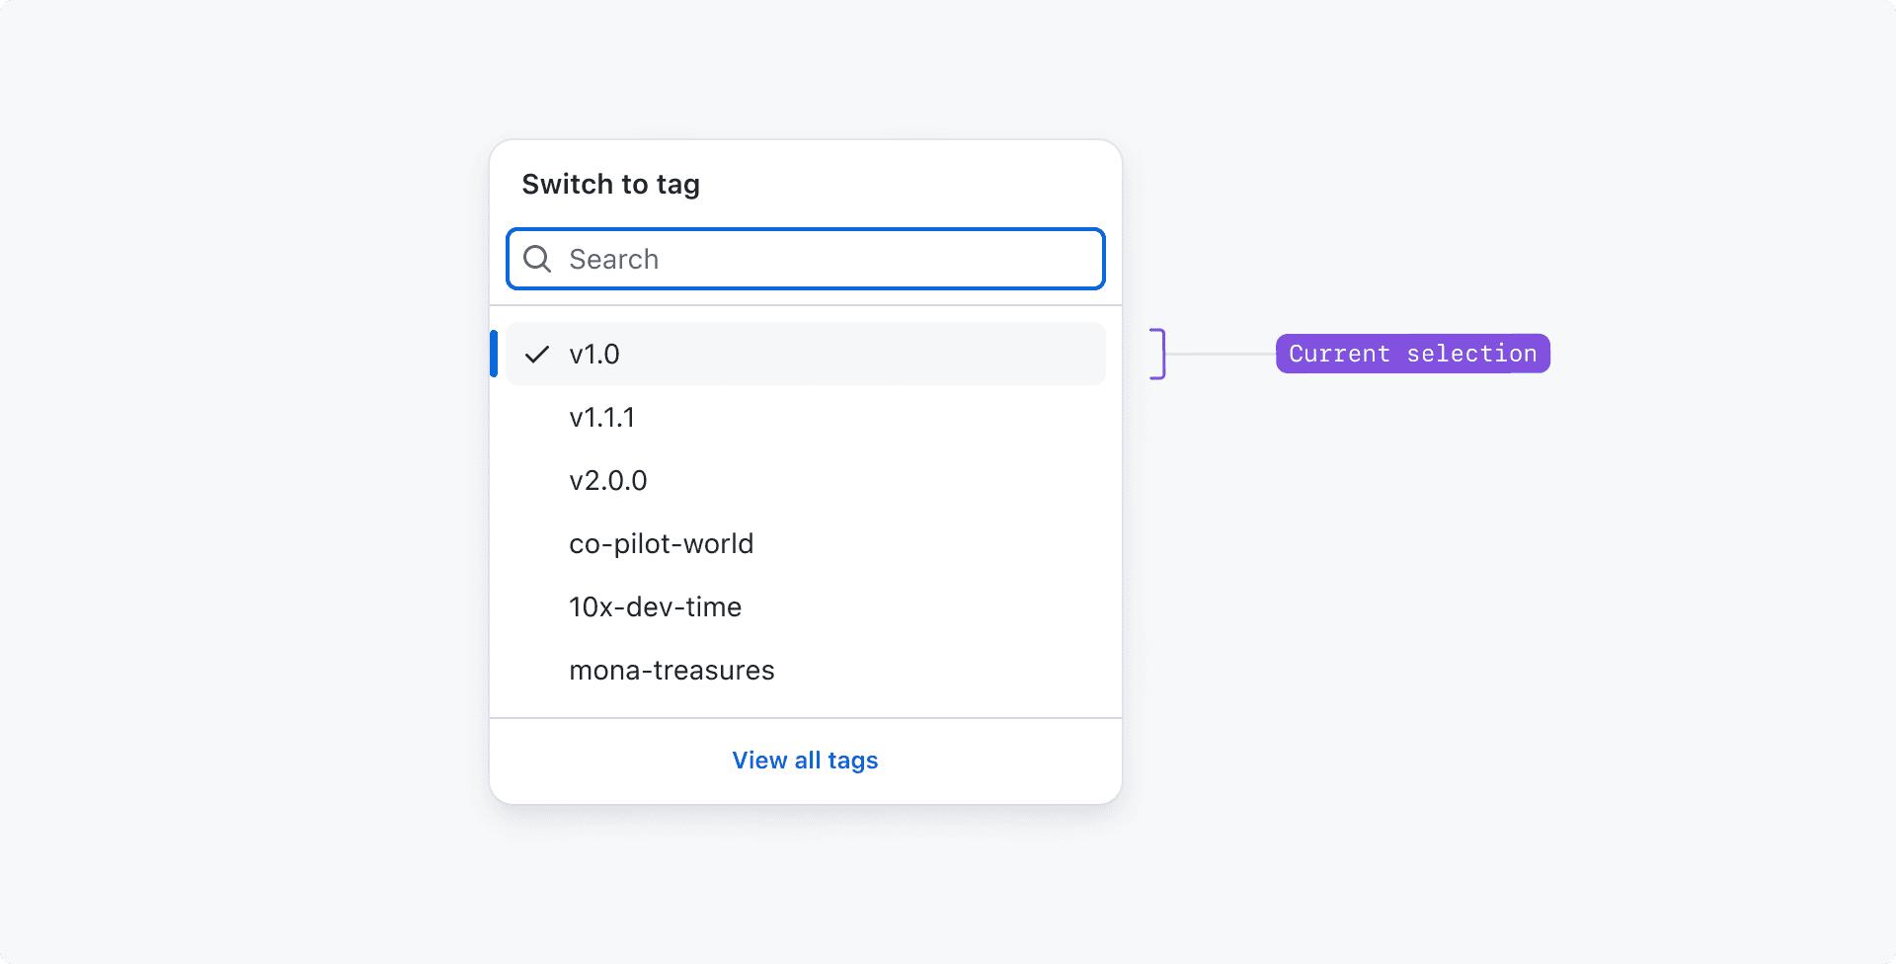
Task: Click the magnifying glass search icon
Action: point(538,259)
